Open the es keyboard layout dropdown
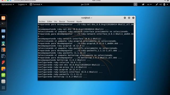 point(149,4)
